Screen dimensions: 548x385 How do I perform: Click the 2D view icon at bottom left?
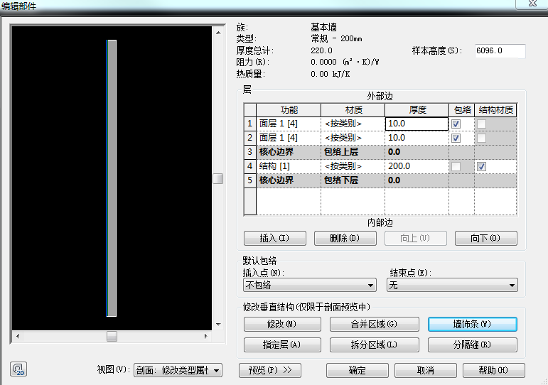click(18, 369)
